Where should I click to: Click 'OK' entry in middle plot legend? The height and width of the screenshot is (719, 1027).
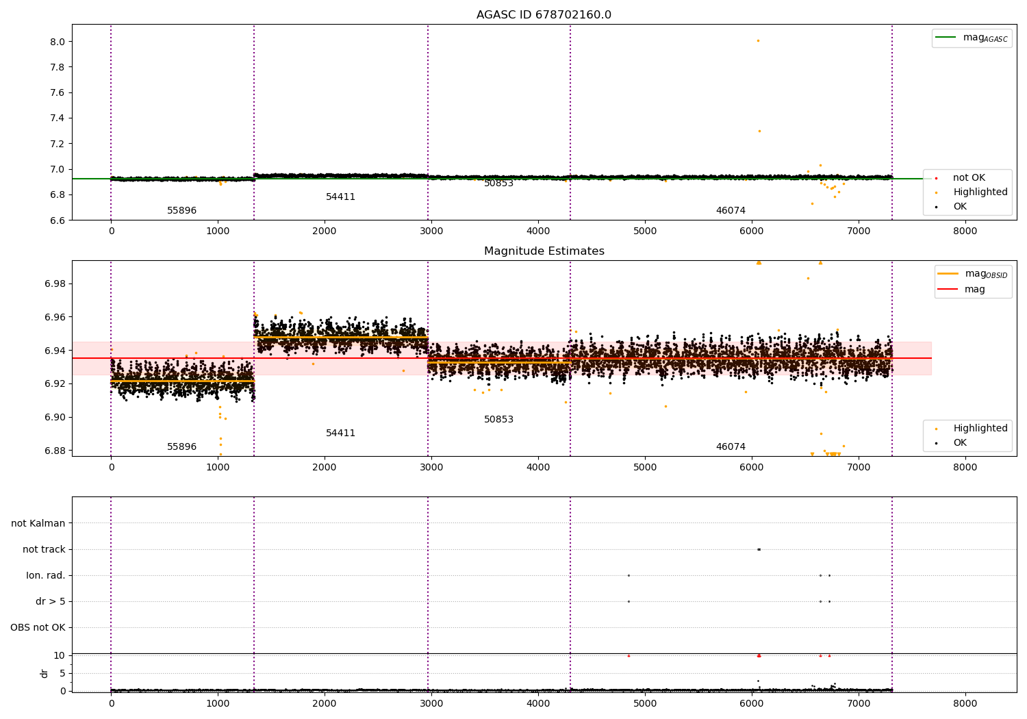(x=960, y=443)
